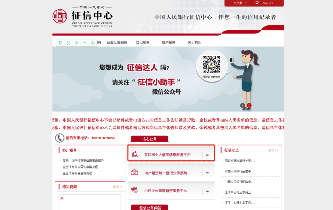Open the 关于我们 menu

click(x=194, y=42)
